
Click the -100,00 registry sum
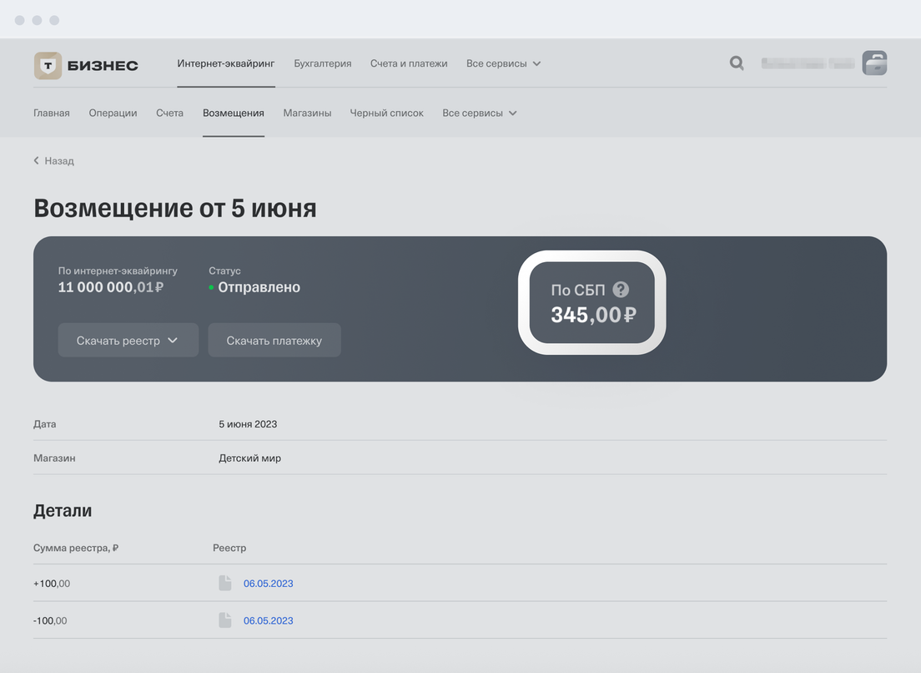click(50, 620)
